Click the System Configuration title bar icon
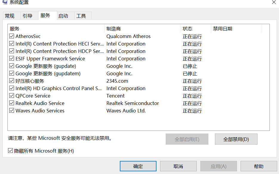The image size is (279, 174). pos(5,2)
